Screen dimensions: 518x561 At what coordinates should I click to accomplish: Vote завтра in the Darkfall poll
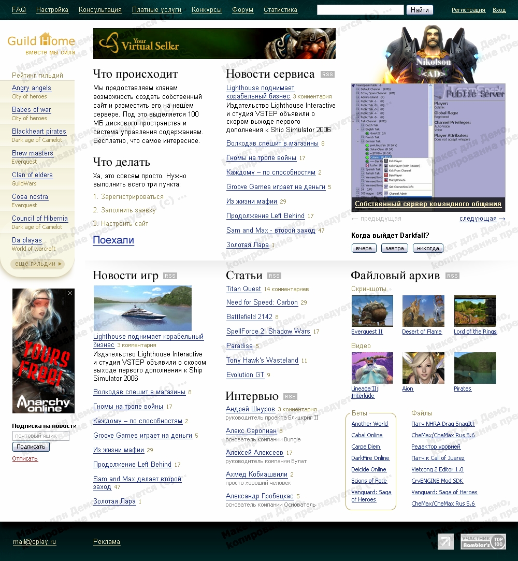point(395,248)
